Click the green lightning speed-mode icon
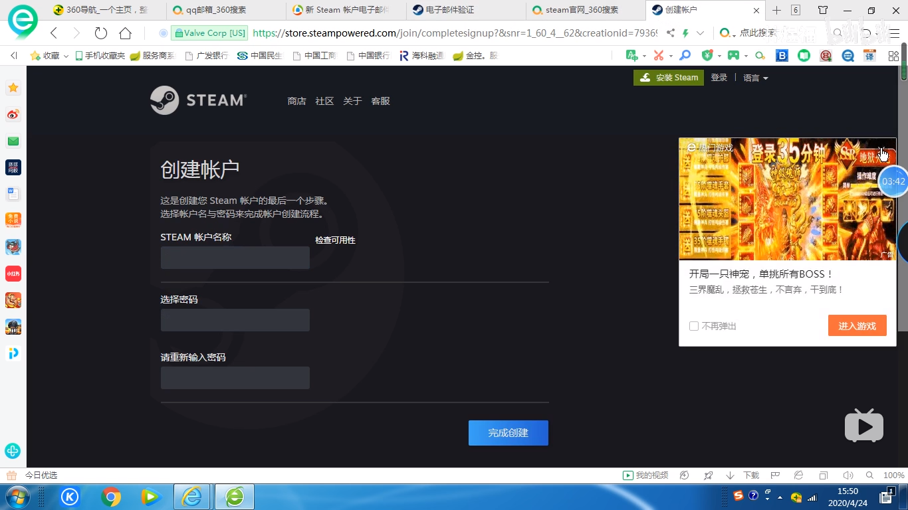This screenshot has width=908, height=510. click(x=685, y=33)
